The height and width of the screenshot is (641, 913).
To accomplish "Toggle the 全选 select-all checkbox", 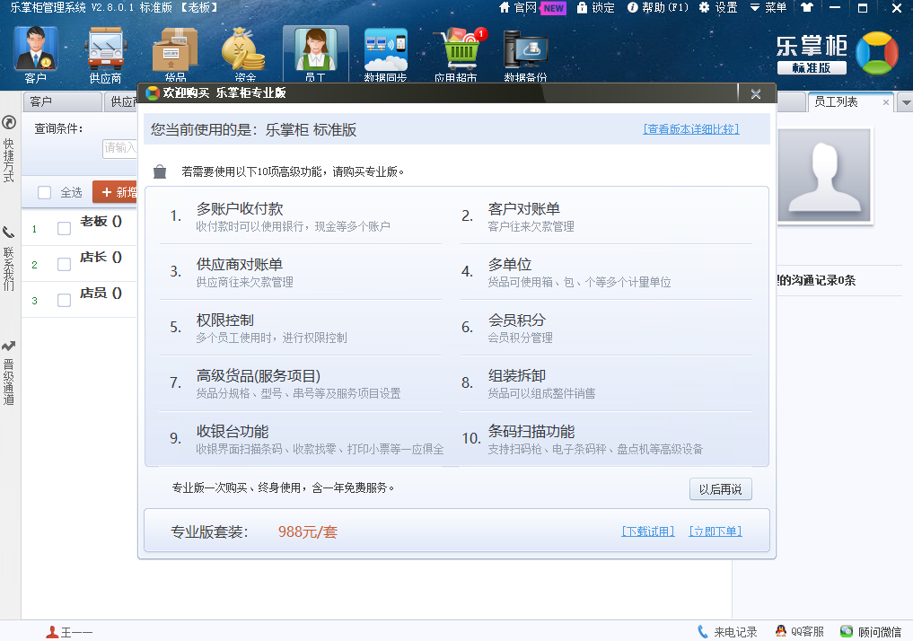I will (44, 193).
